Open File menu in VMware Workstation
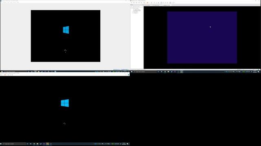 [131, 3]
